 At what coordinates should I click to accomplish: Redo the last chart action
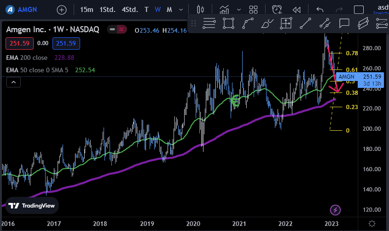339,10
